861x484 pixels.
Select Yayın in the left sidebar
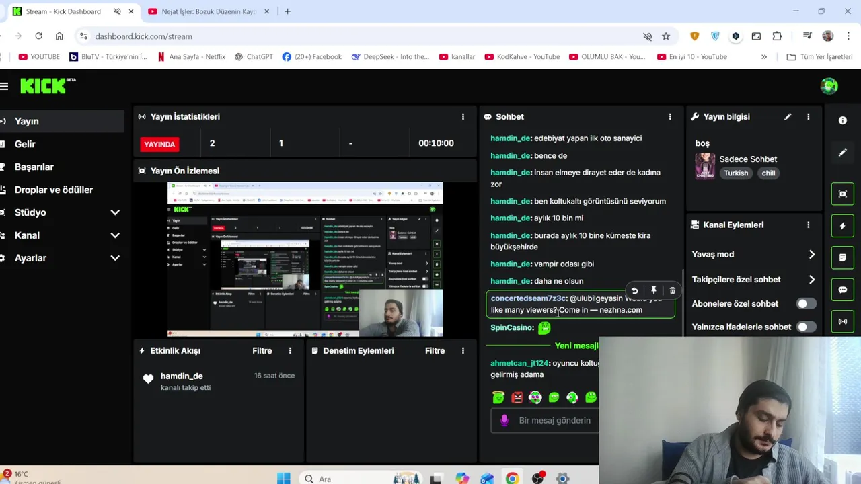coord(62,121)
